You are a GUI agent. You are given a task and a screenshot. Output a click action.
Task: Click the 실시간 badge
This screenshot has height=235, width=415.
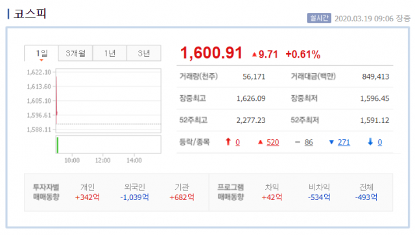pyautogui.click(x=319, y=18)
